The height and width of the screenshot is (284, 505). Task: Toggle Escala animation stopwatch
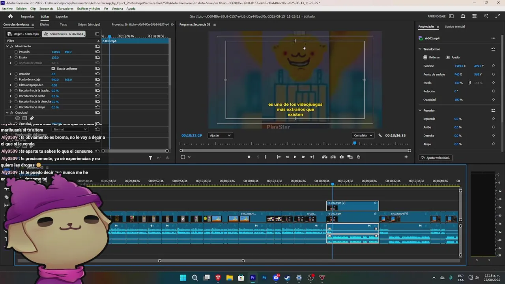(16, 57)
